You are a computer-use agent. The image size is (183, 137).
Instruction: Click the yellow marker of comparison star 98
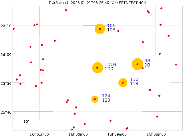(137, 64)
